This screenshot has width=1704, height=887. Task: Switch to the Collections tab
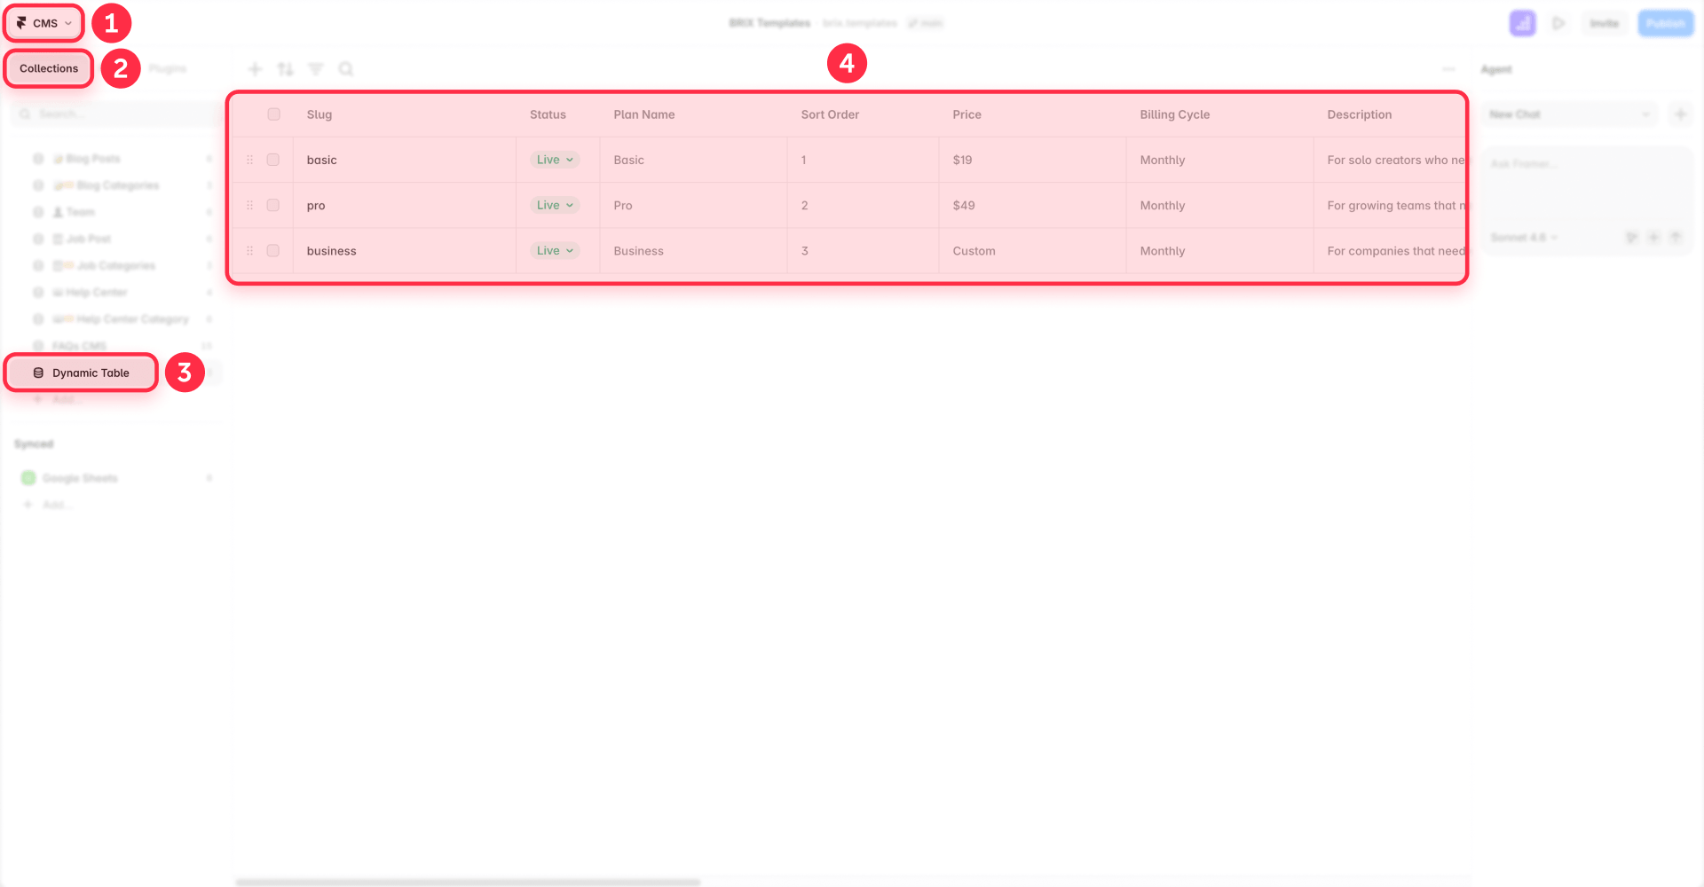point(49,68)
